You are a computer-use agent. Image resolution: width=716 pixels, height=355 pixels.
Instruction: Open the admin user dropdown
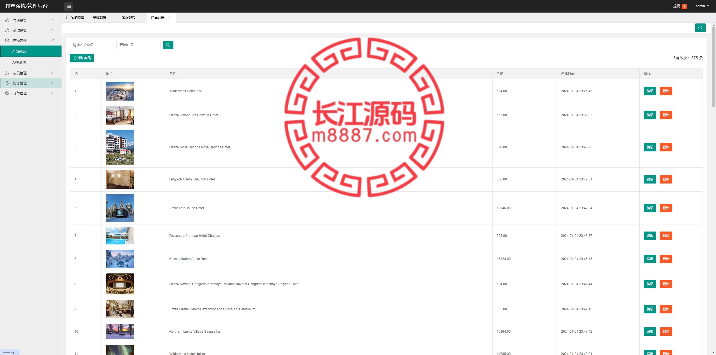click(x=702, y=6)
